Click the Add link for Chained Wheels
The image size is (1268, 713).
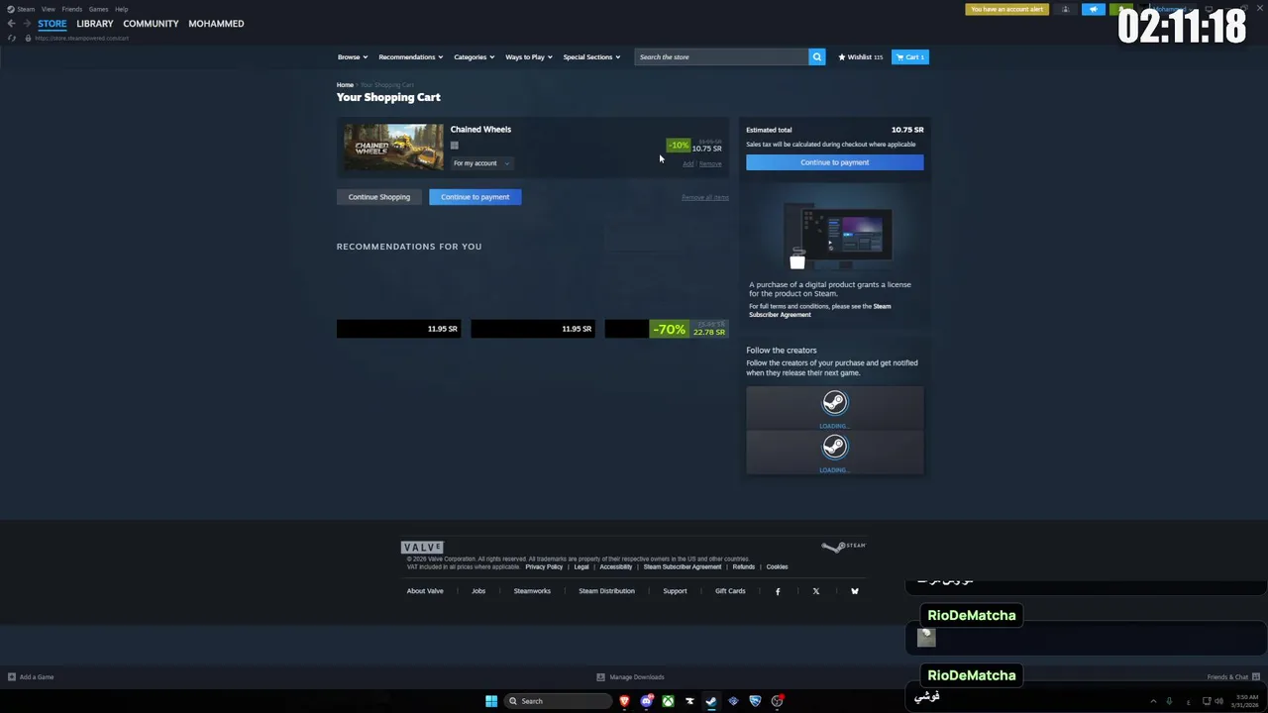[x=687, y=164]
